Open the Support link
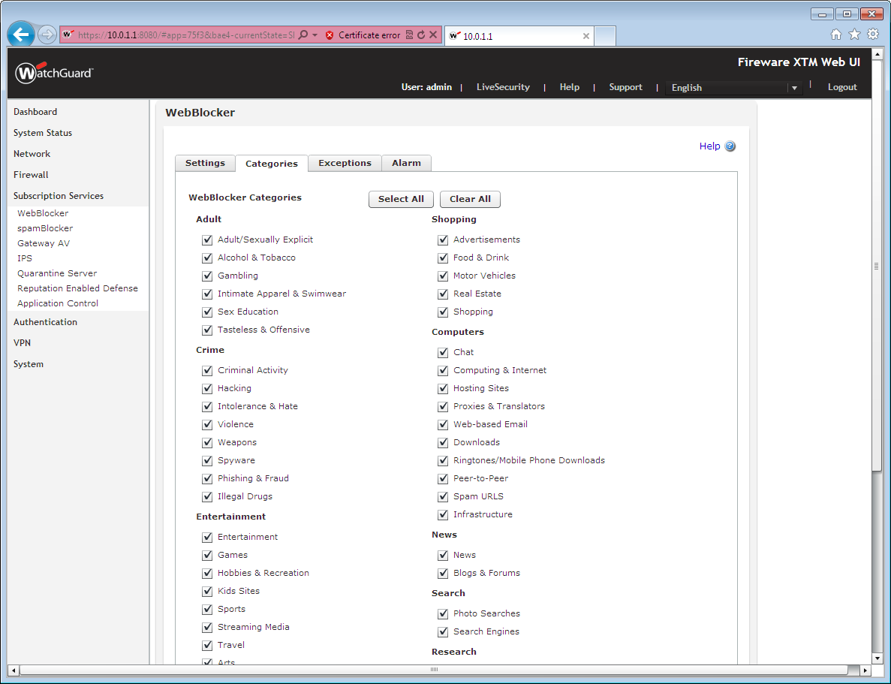891x684 pixels. coord(625,87)
